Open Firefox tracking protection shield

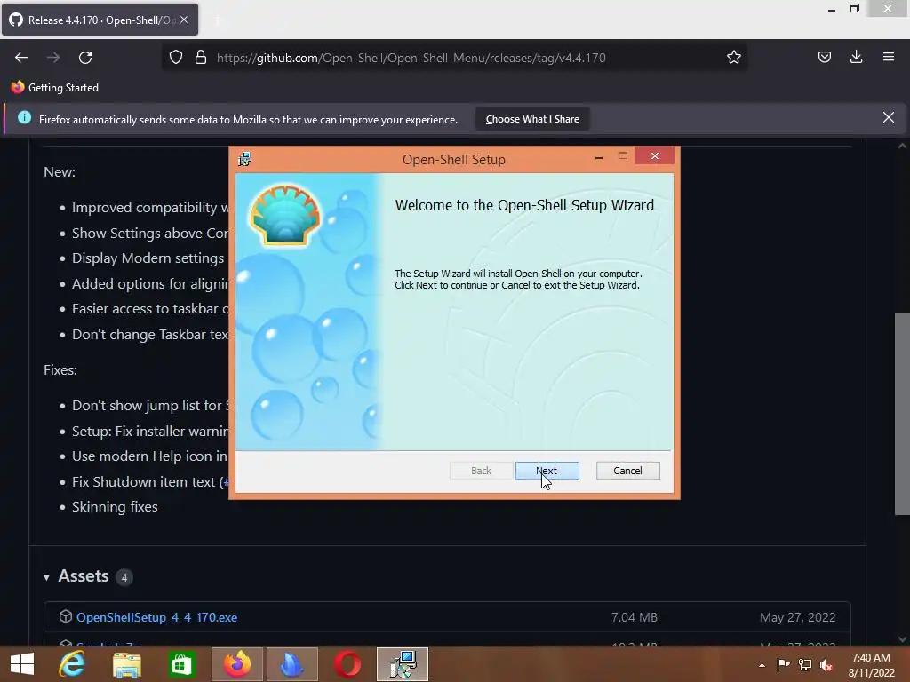pos(176,58)
